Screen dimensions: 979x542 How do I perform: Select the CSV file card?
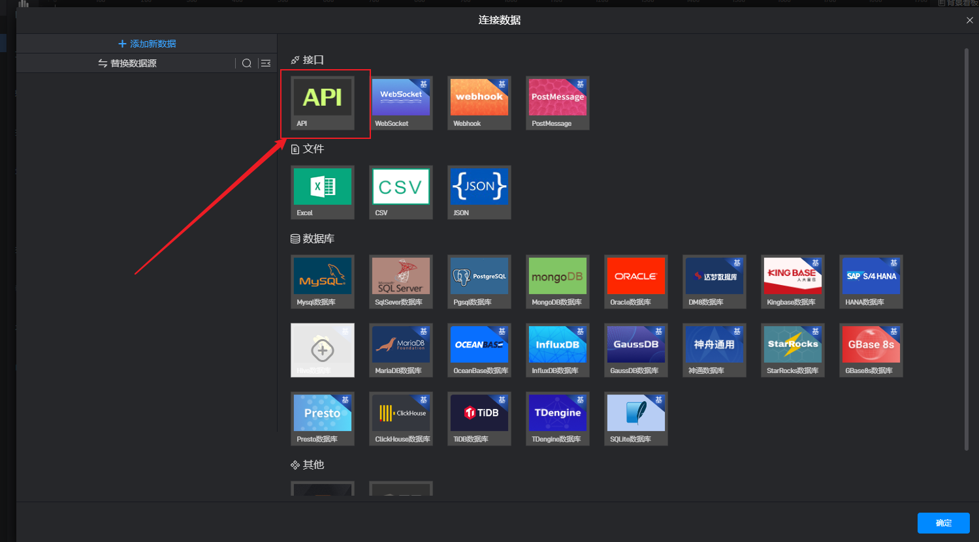[x=401, y=192]
